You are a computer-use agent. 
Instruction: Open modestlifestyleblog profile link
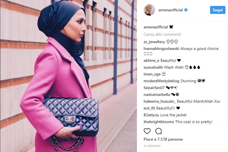(161, 81)
